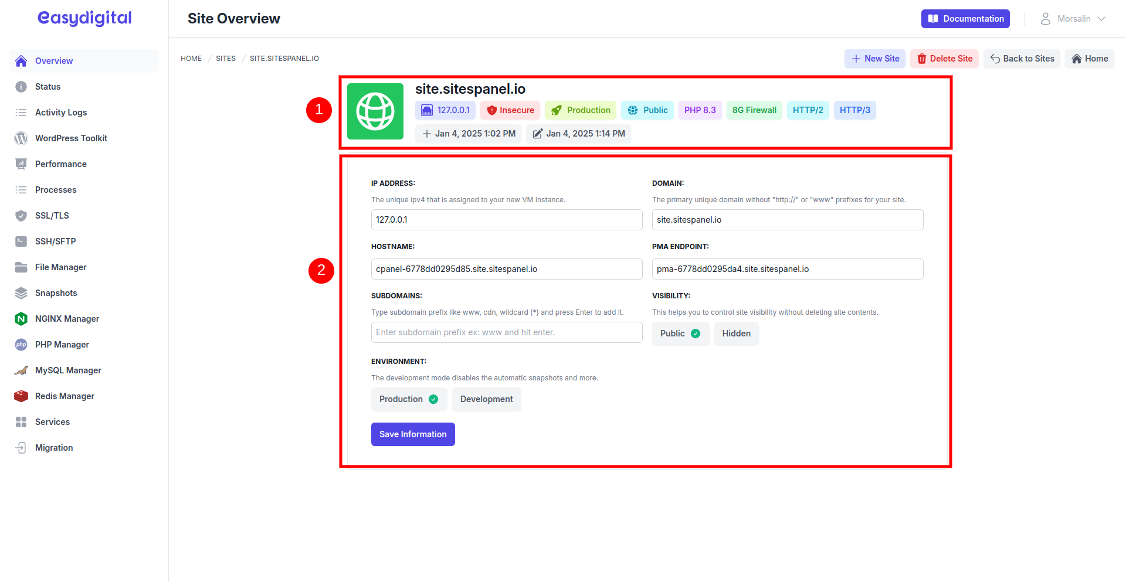Screen dimensions: 1126x582
Task: Open the WordPress Toolkit from sidebar
Action: point(21,138)
